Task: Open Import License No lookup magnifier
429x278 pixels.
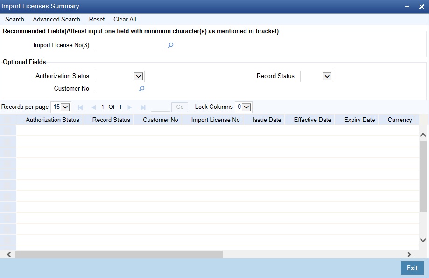Action: (x=170, y=45)
